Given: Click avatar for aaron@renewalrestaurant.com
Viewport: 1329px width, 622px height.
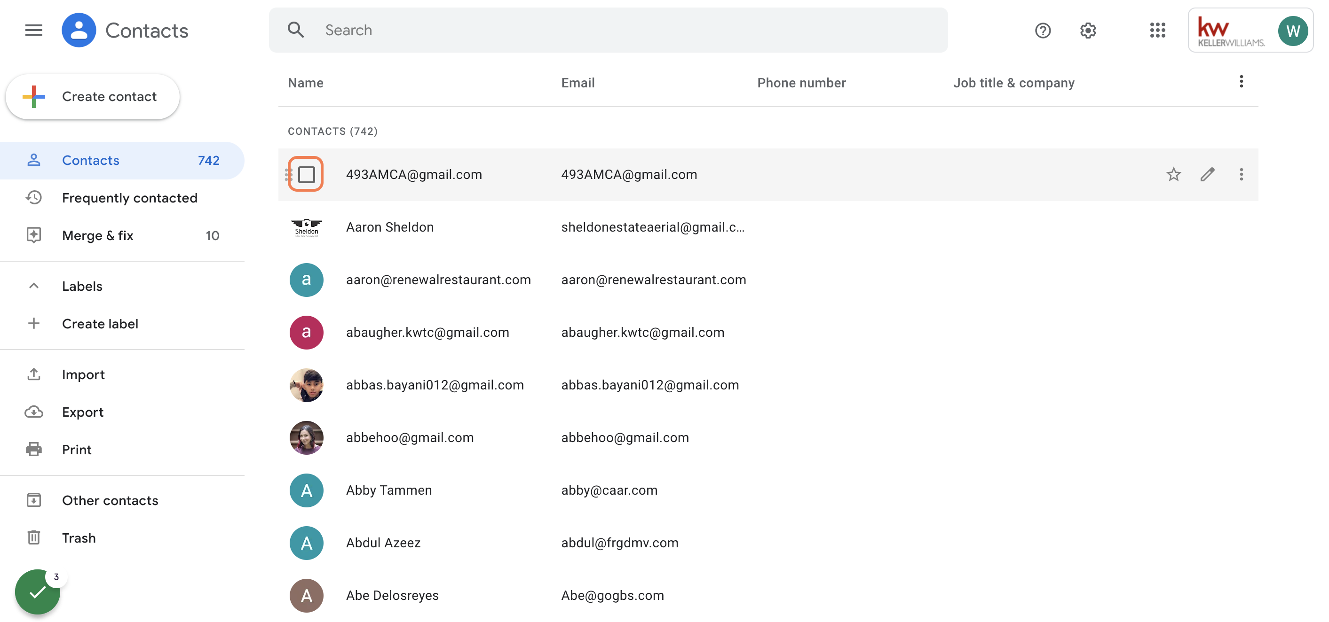Looking at the screenshot, I should point(306,280).
